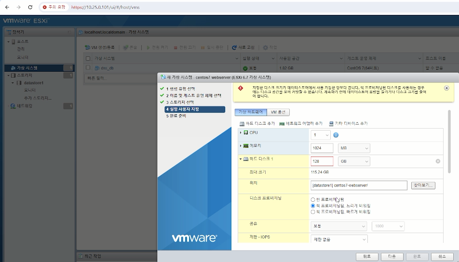This screenshot has height=262, width=459.
Task: Select Thick provisioned lazily zeroed option
Action: click(313, 206)
